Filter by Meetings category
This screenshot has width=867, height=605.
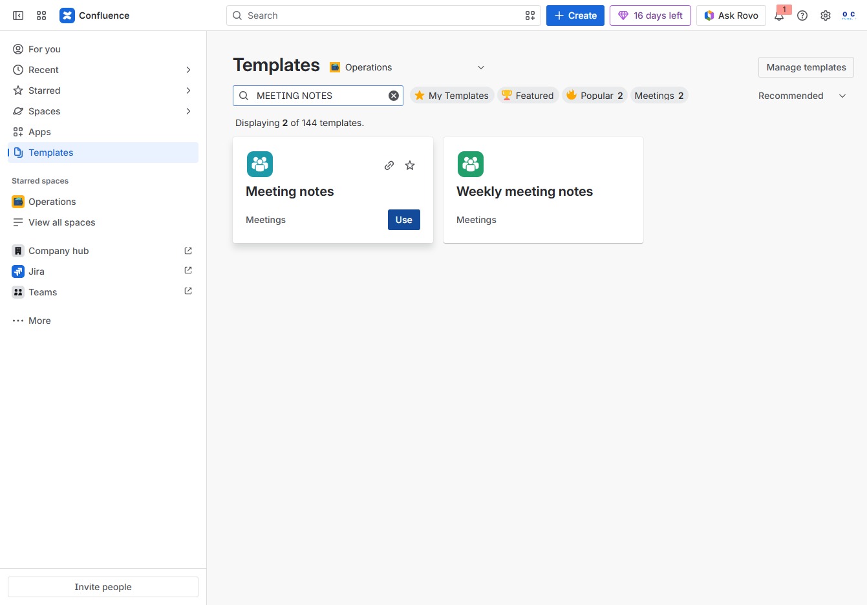point(659,96)
